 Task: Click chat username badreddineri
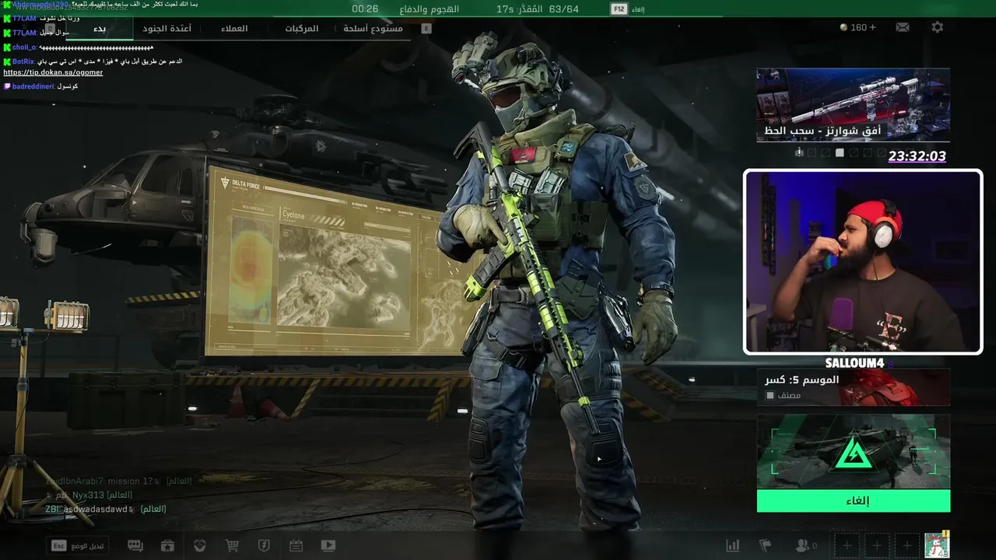point(33,86)
